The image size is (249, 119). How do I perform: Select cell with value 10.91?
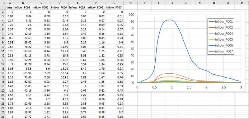click(59, 78)
